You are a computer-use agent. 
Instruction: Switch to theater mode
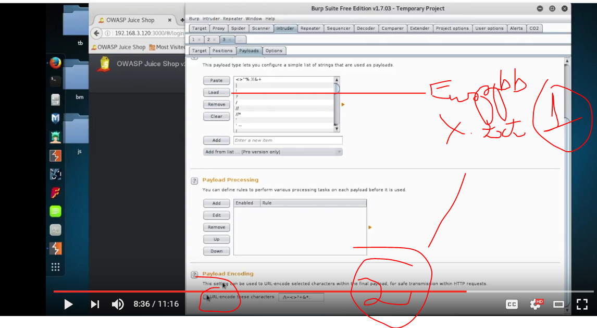coord(558,304)
